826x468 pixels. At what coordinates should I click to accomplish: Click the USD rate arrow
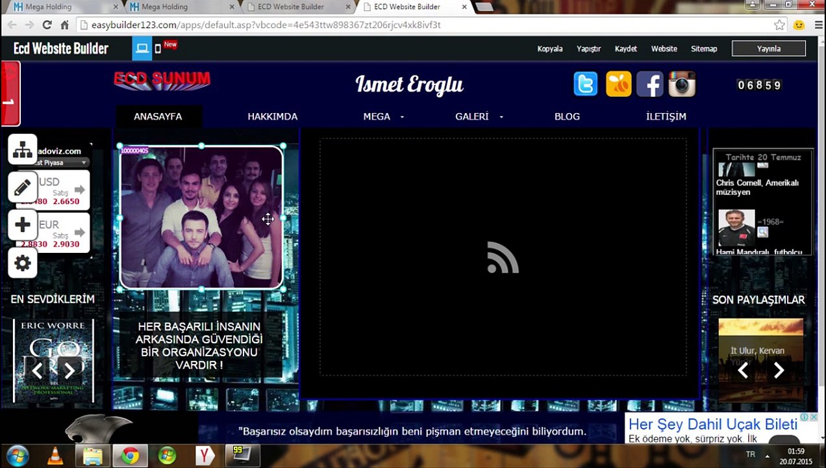pyautogui.click(x=79, y=190)
